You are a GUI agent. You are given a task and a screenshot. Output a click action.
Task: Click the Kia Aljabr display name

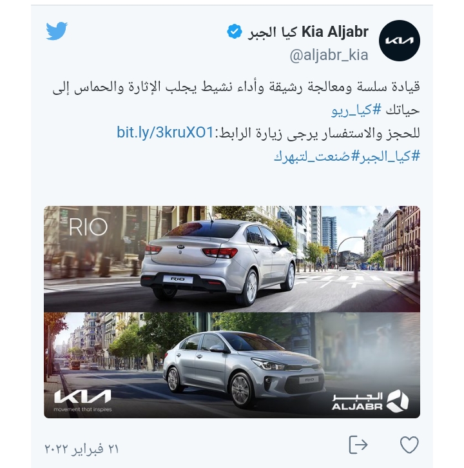coord(308,32)
